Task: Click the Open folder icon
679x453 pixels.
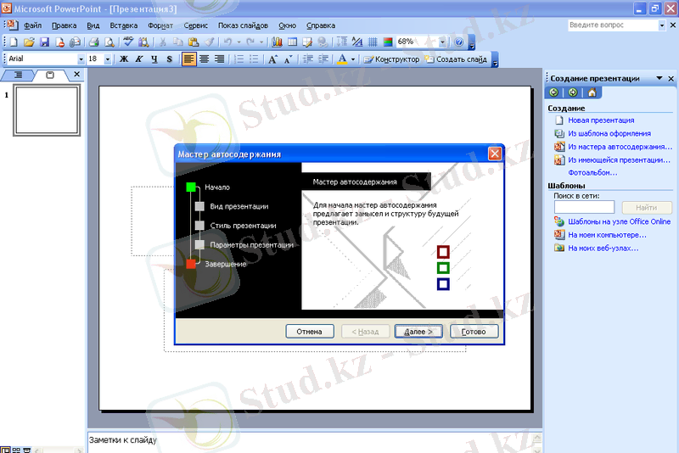Action: click(x=29, y=42)
